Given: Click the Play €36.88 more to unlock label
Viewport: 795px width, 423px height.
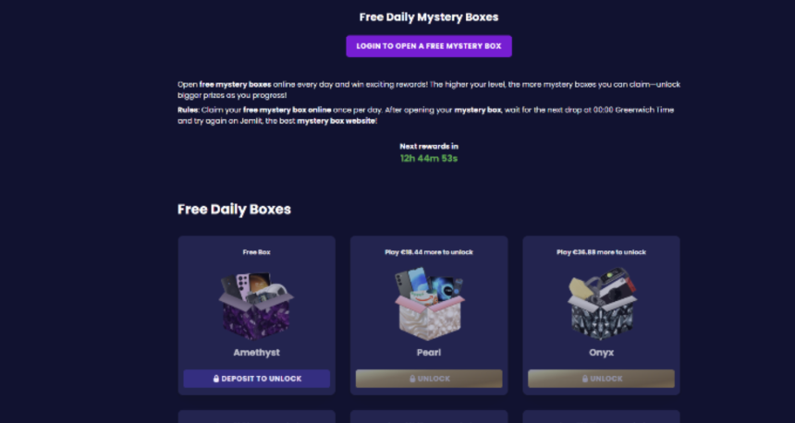Looking at the screenshot, I should (601, 252).
